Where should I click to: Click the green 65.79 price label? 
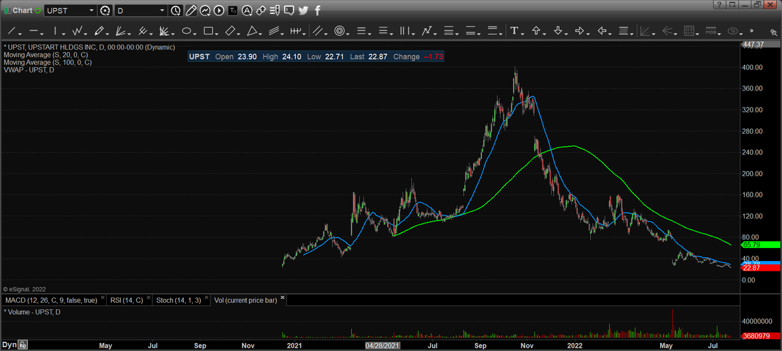click(x=760, y=245)
